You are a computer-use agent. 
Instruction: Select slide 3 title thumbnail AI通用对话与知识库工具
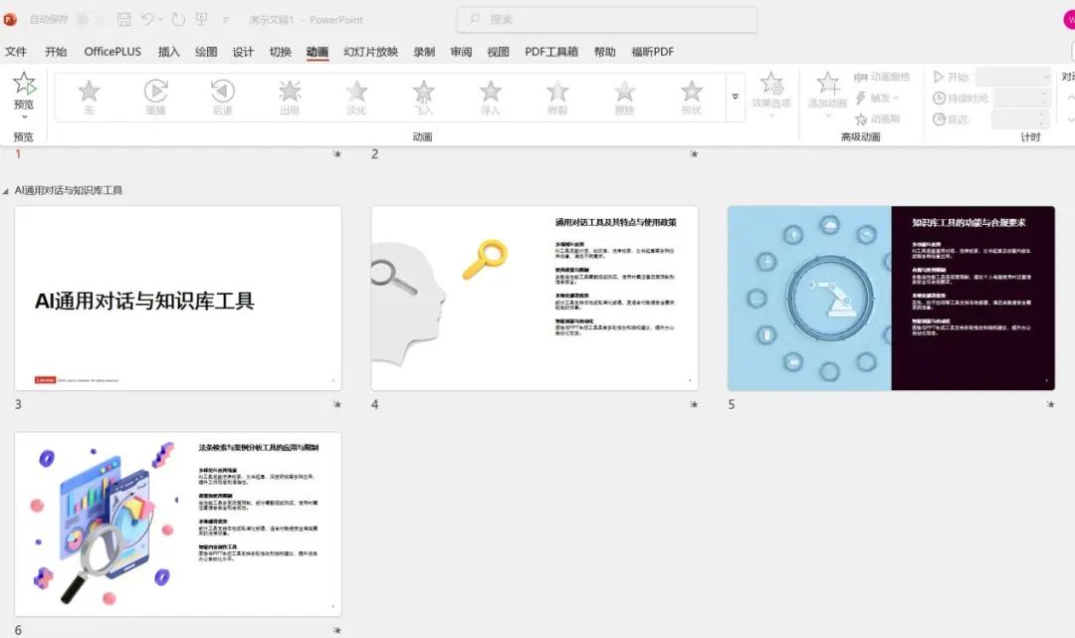(177, 299)
